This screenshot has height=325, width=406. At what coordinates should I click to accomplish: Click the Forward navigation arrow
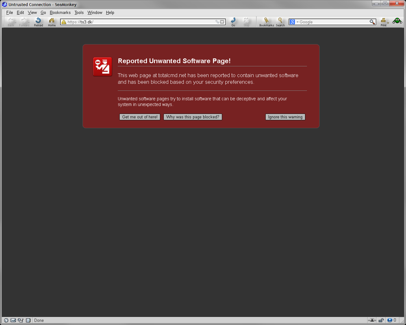(24, 22)
